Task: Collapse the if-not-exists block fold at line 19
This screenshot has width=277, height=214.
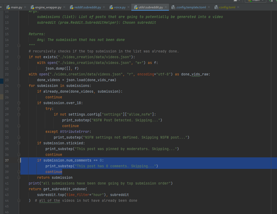Action: coord(18,57)
